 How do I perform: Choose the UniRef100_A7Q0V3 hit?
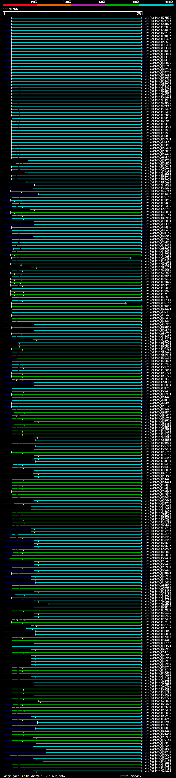pos(158,315)
